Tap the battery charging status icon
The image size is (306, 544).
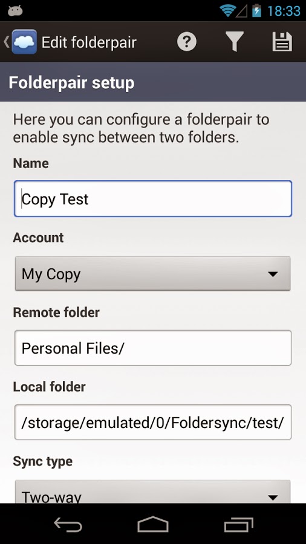pos(256,11)
